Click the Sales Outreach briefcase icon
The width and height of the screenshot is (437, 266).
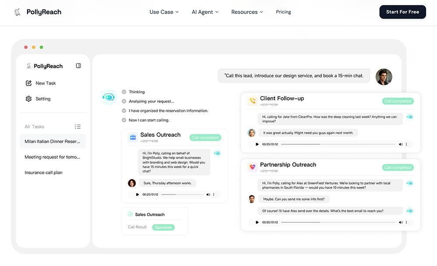133,137
